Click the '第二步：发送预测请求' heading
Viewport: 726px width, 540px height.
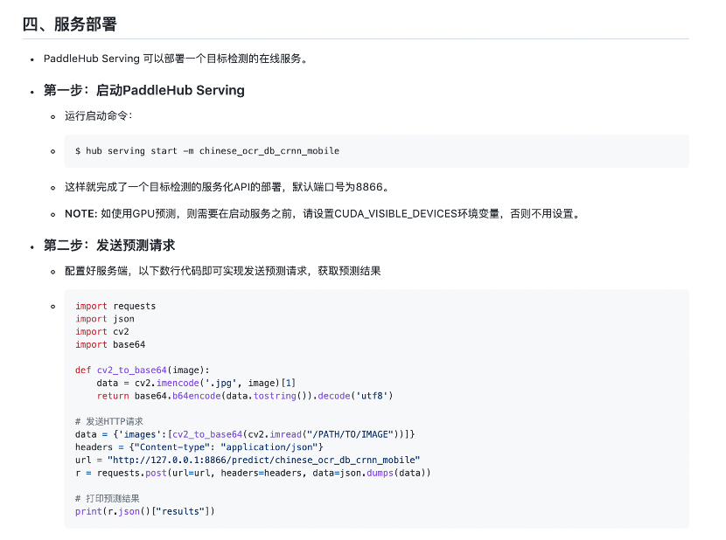pyautogui.click(x=109, y=246)
